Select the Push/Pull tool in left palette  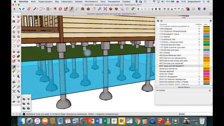(19, 52)
